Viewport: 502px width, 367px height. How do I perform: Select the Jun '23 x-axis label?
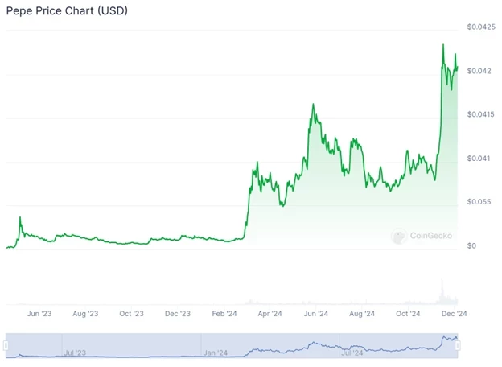click(x=39, y=314)
